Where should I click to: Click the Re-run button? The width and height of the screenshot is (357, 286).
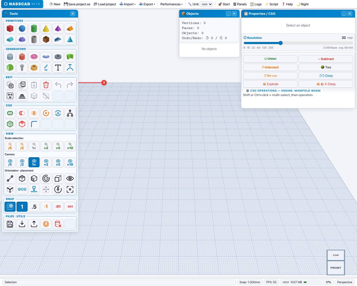[270, 76]
